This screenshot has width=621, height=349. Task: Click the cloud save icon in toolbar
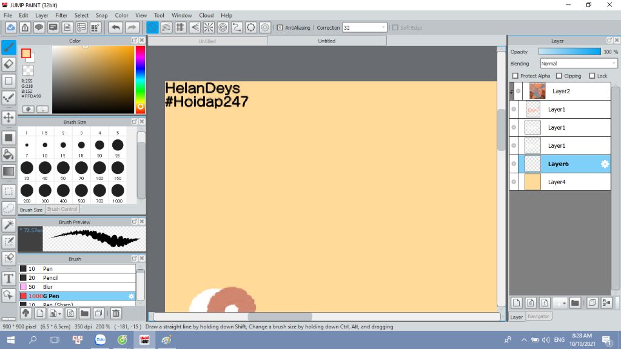(11, 27)
